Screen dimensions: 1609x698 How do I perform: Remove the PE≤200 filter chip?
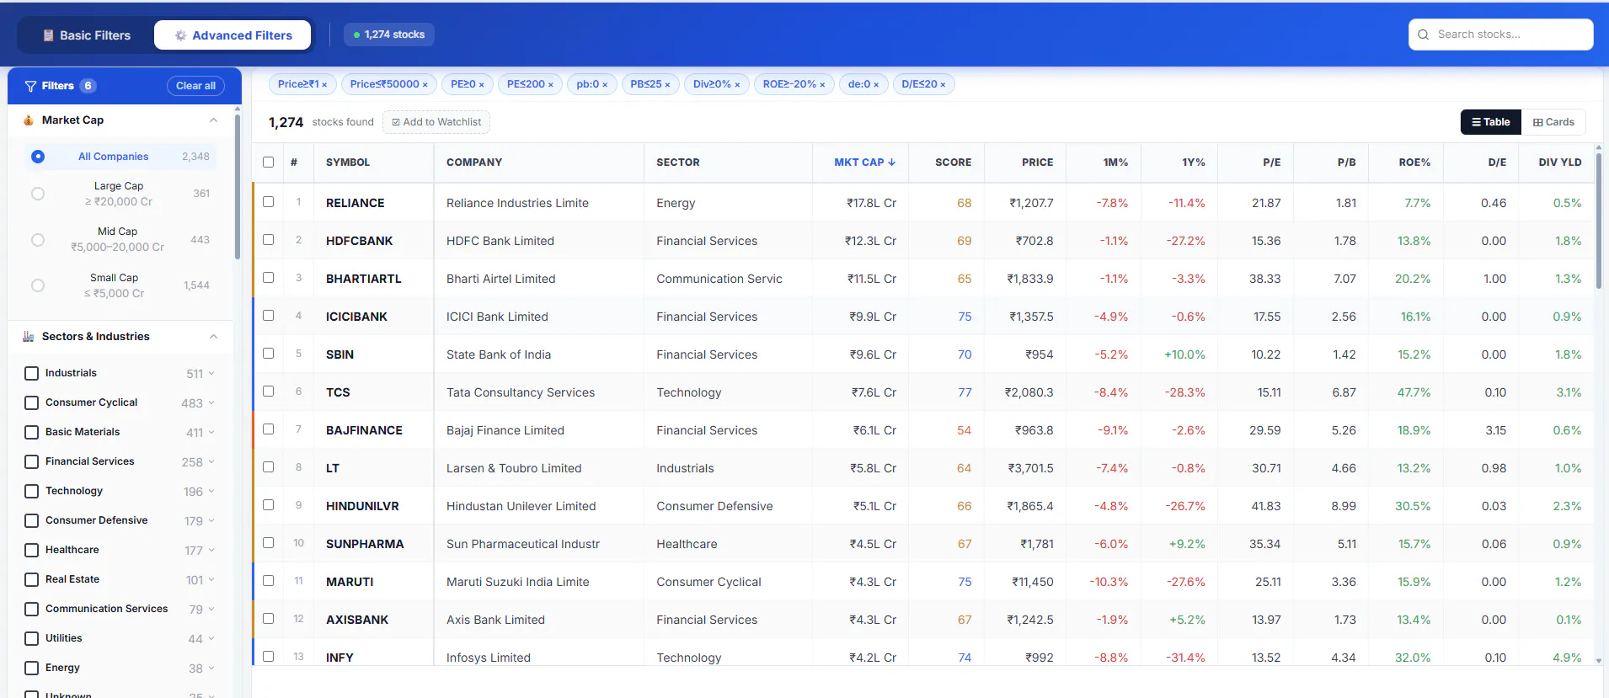point(551,85)
